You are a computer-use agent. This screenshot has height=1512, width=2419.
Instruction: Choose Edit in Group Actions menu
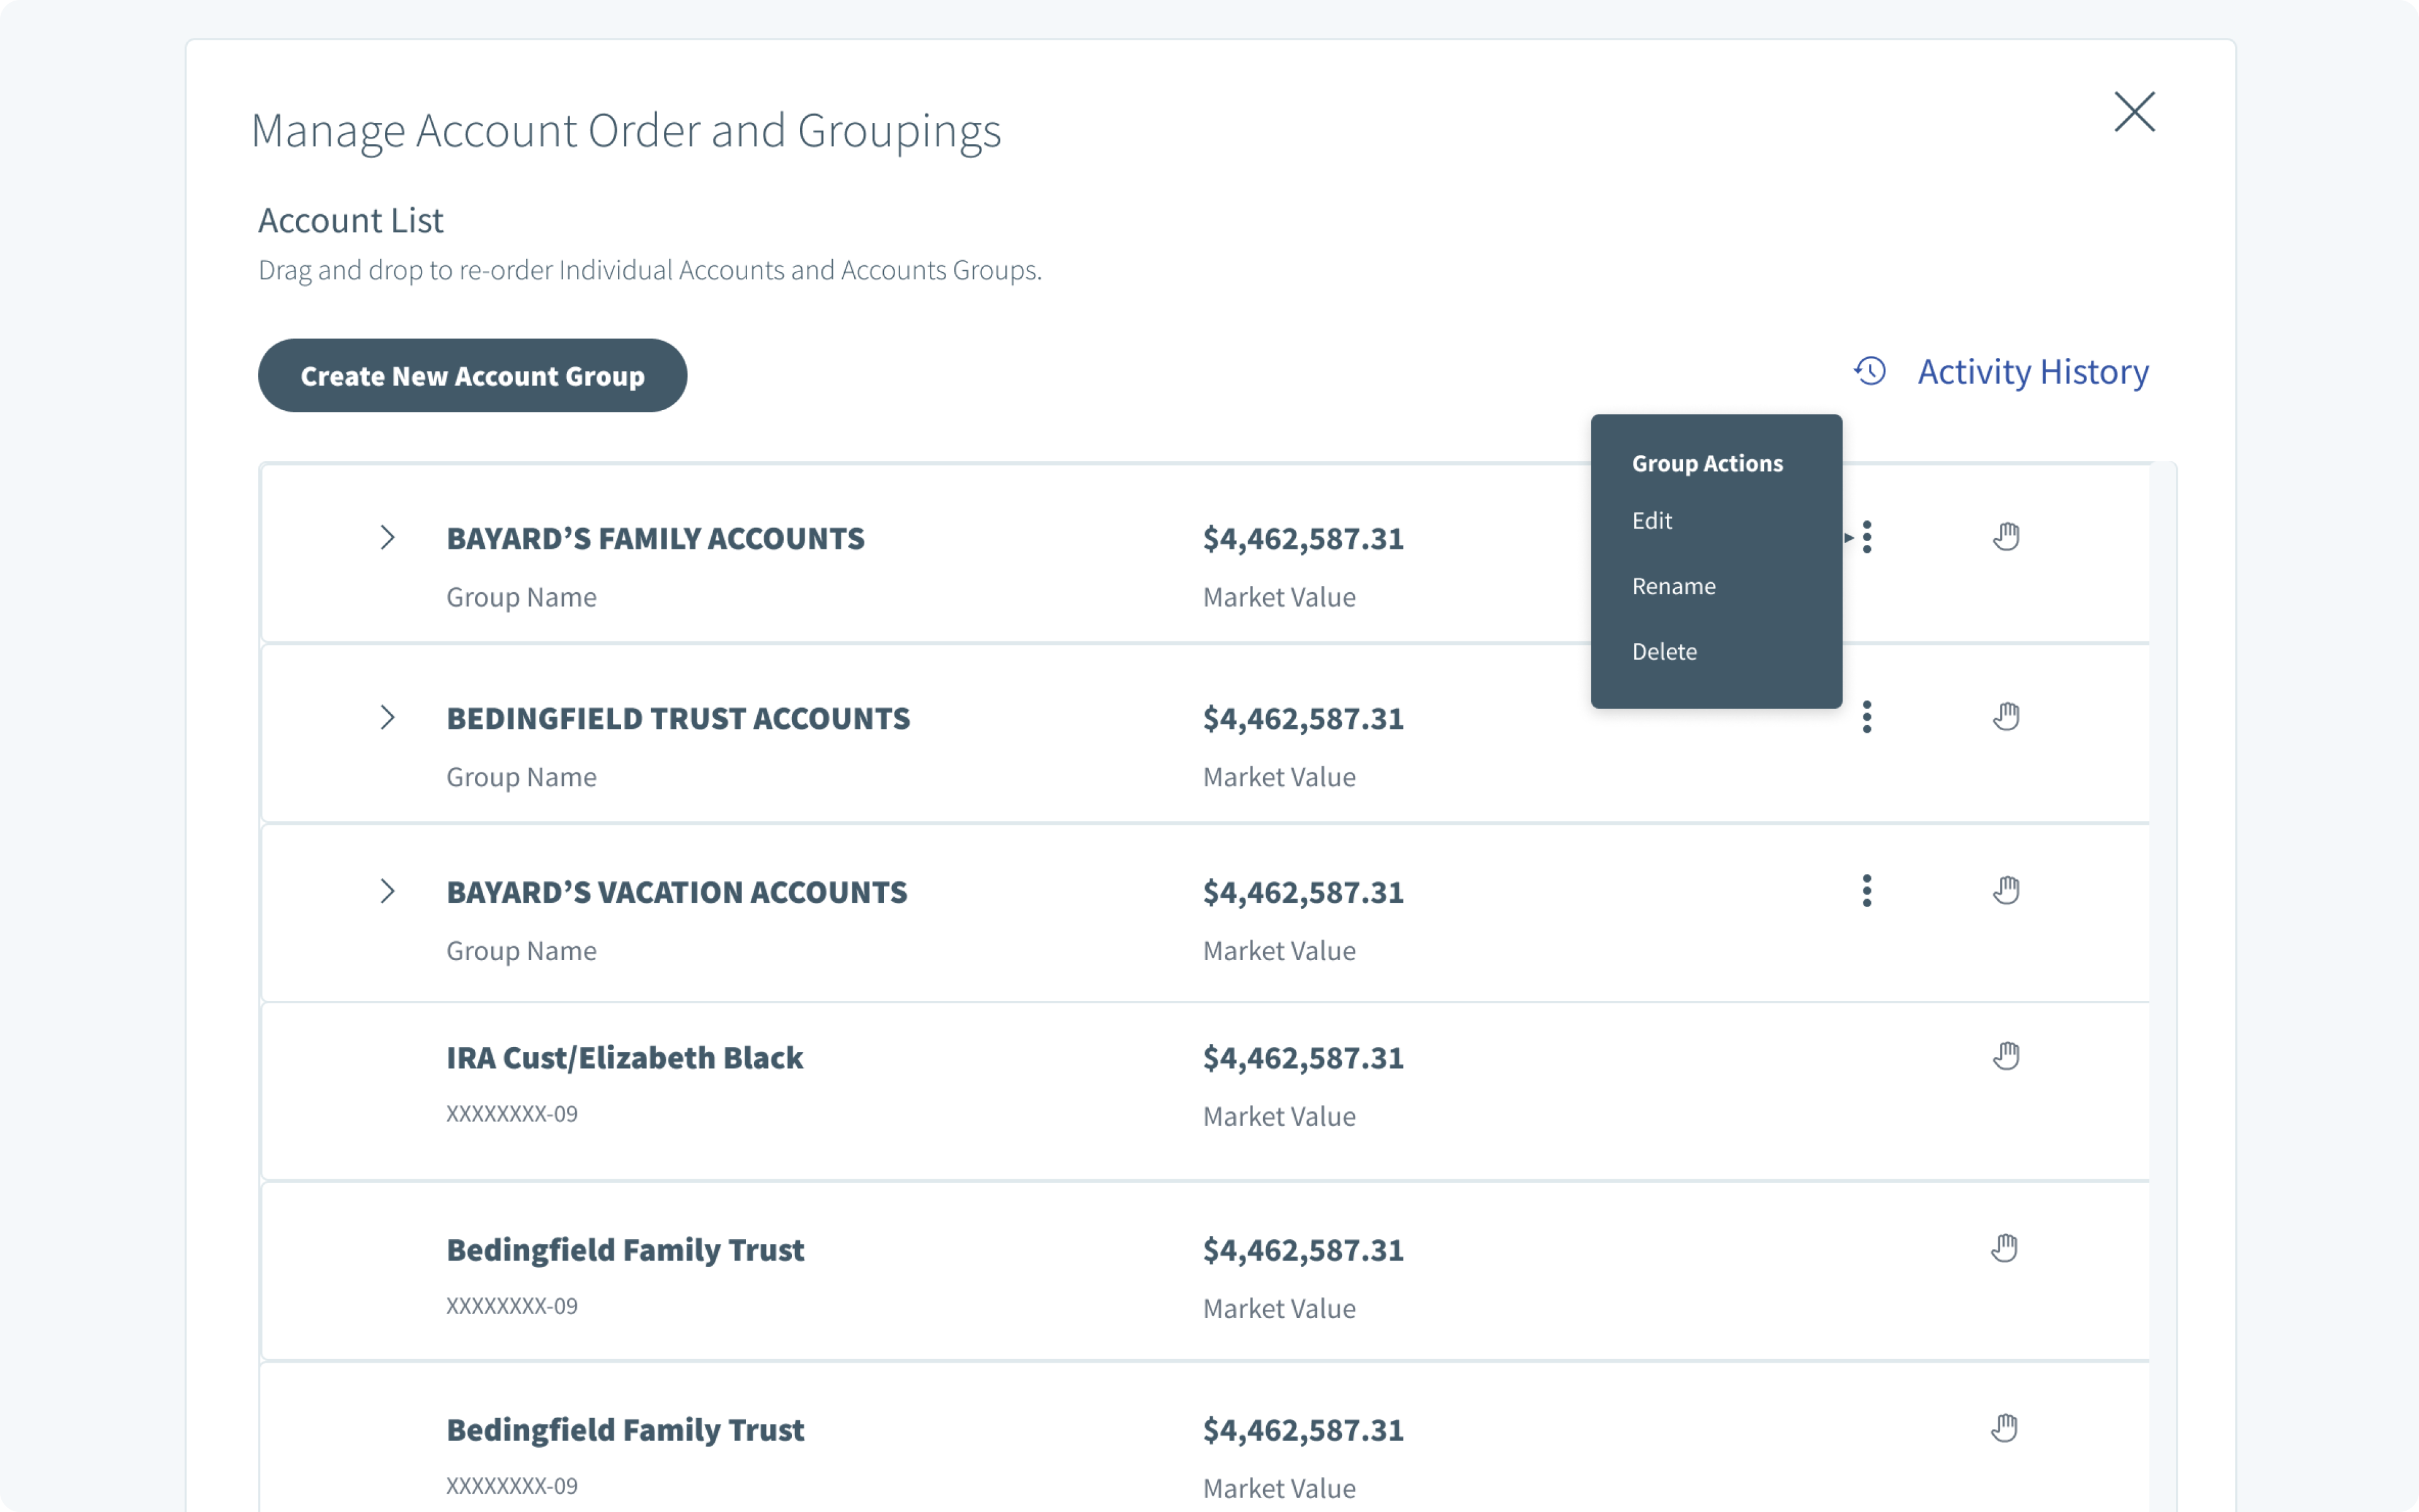coord(1651,520)
